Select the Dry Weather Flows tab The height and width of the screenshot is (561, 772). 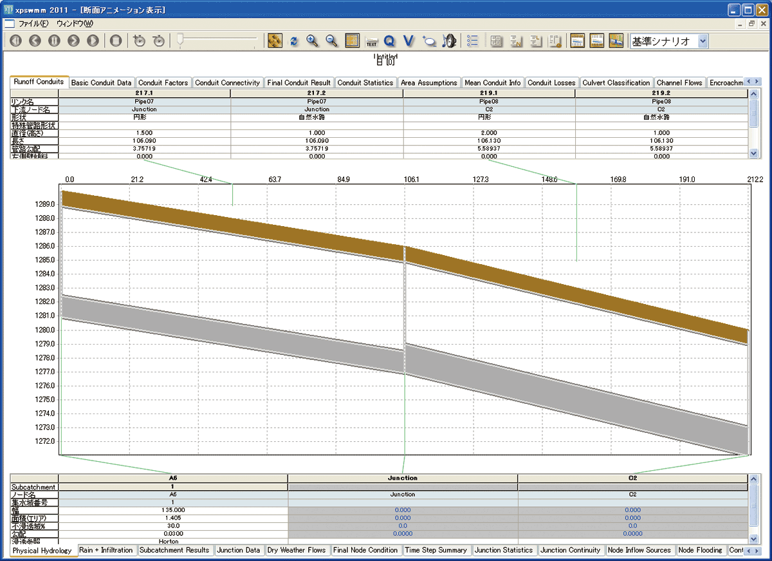tap(297, 550)
